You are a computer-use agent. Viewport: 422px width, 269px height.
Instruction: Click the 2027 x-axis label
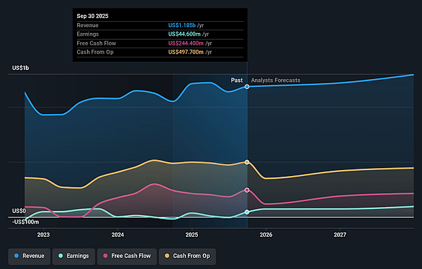click(340, 234)
